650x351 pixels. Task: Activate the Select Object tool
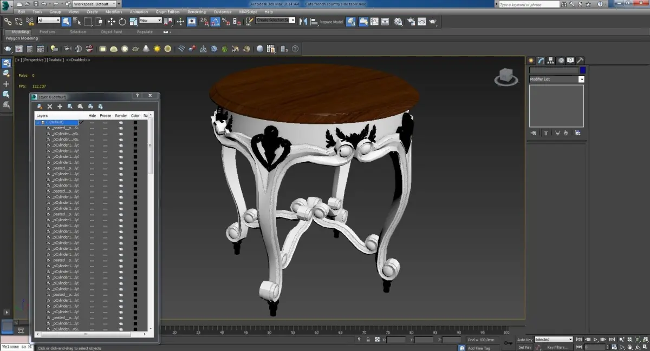tap(66, 22)
